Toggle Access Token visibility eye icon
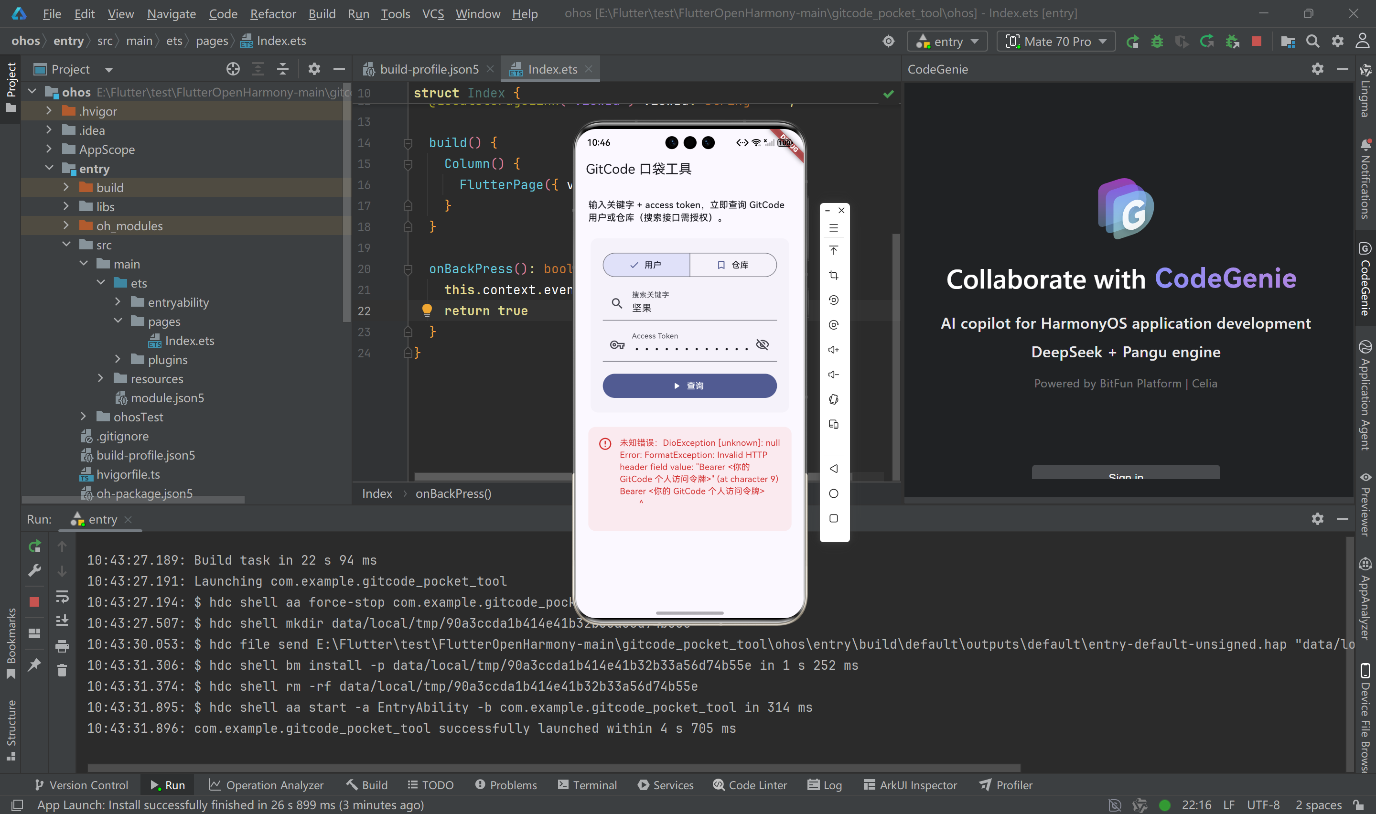This screenshot has height=814, width=1376. [x=763, y=344]
